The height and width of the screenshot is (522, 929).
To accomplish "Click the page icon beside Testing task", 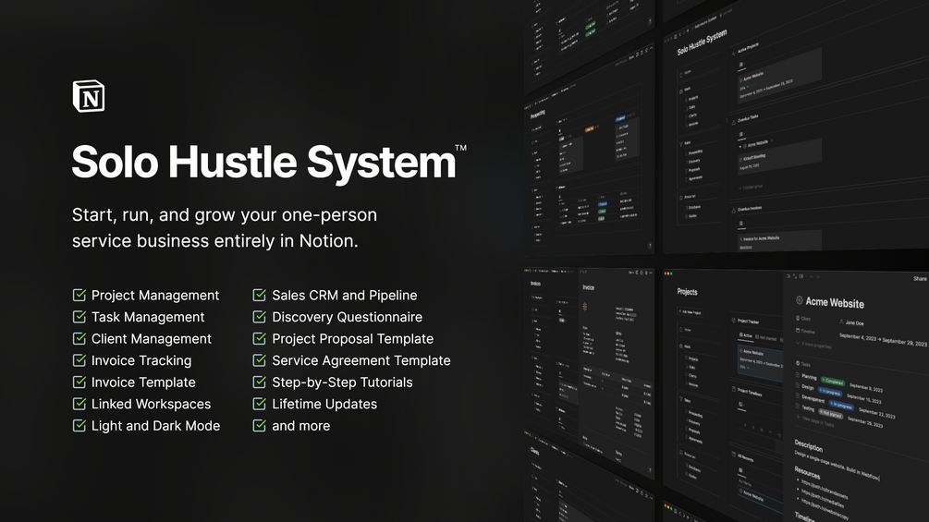I will [x=798, y=406].
